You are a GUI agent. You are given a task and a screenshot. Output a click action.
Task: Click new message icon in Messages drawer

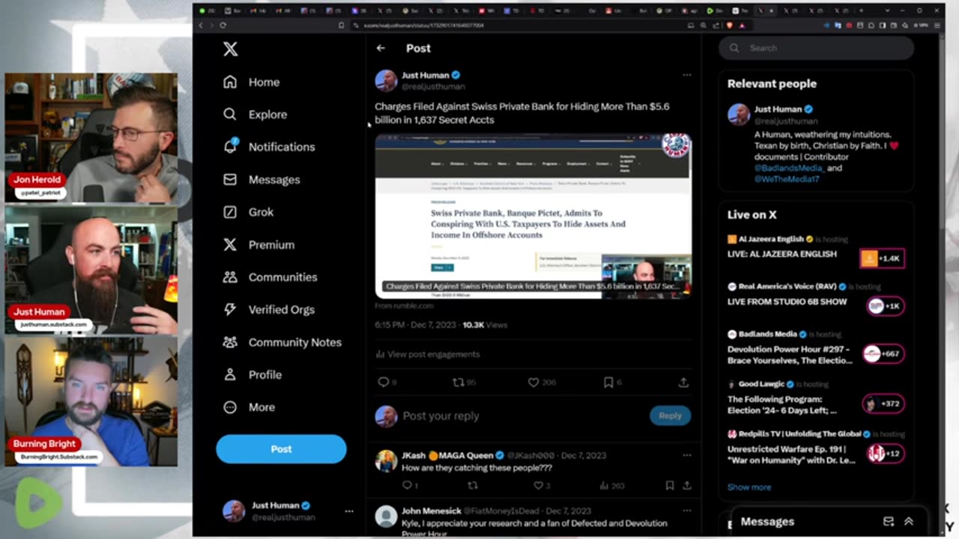point(889,522)
